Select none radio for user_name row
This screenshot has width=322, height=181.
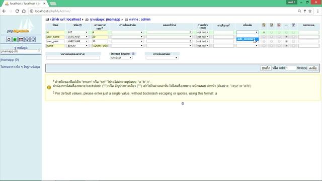pos(286,37)
